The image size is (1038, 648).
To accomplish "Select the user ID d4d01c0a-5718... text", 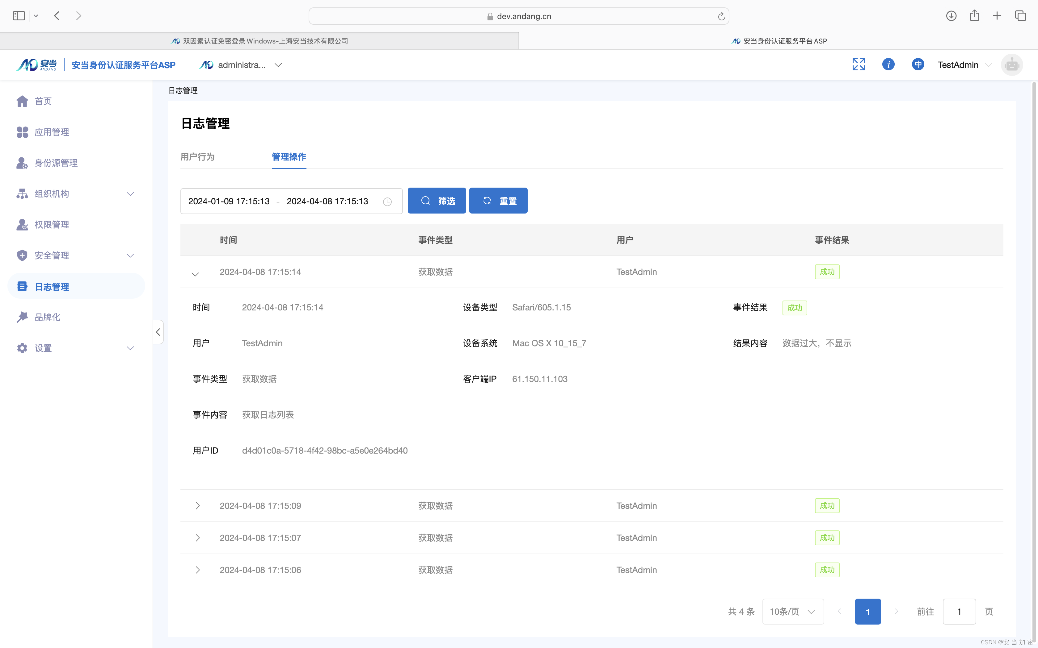I will [x=325, y=451].
